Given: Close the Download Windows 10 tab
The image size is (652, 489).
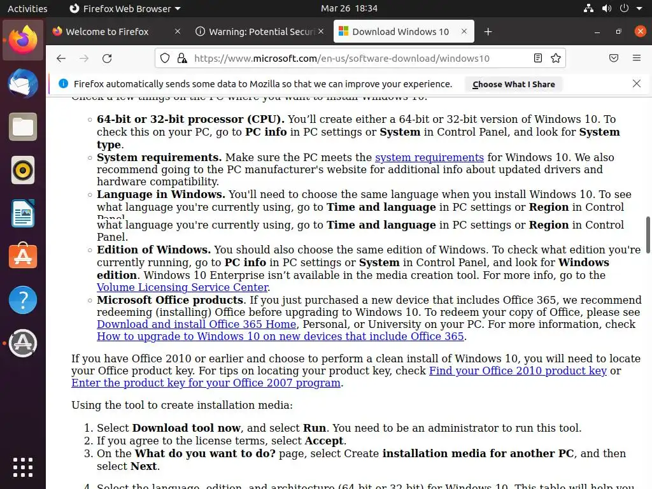Looking at the screenshot, I should click(x=464, y=31).
